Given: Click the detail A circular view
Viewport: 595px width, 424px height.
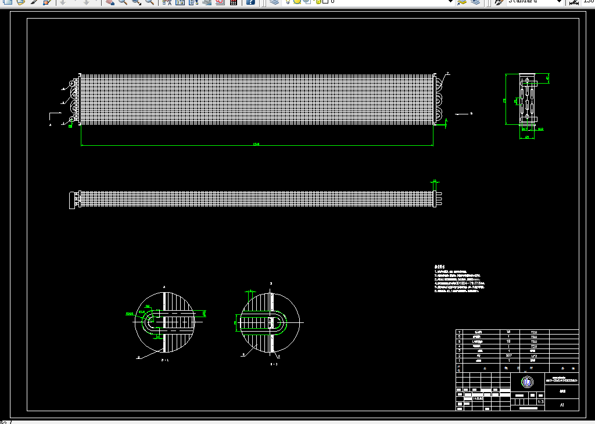Looking at the screenshot, I should click(x=164, y=322).
